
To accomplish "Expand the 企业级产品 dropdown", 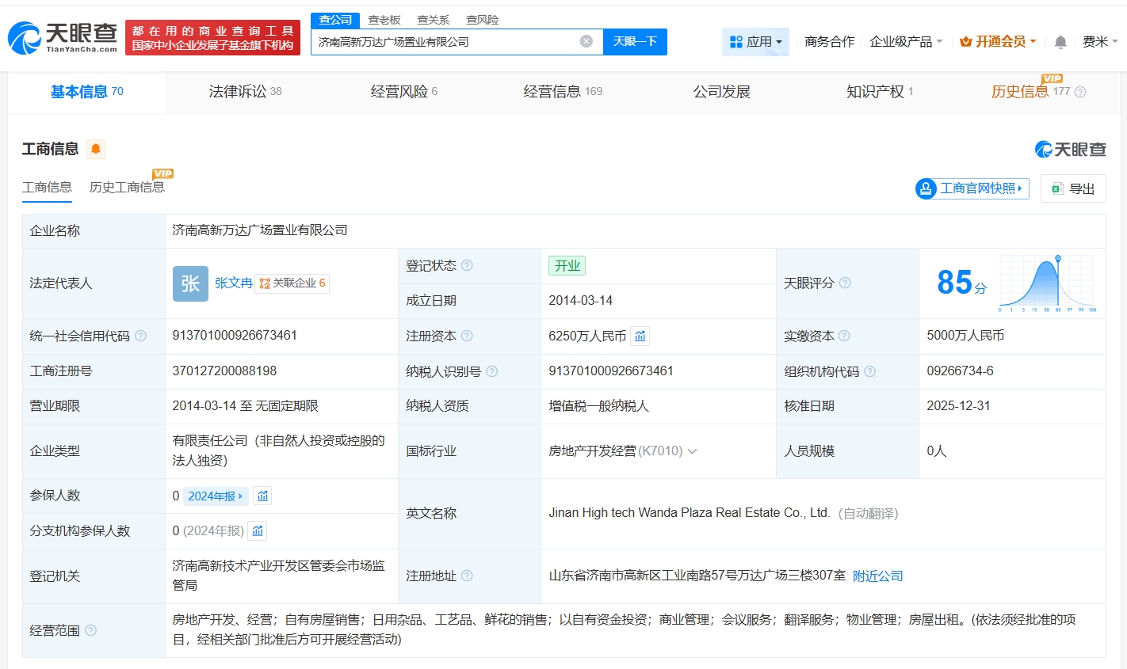I will [907, 41].
